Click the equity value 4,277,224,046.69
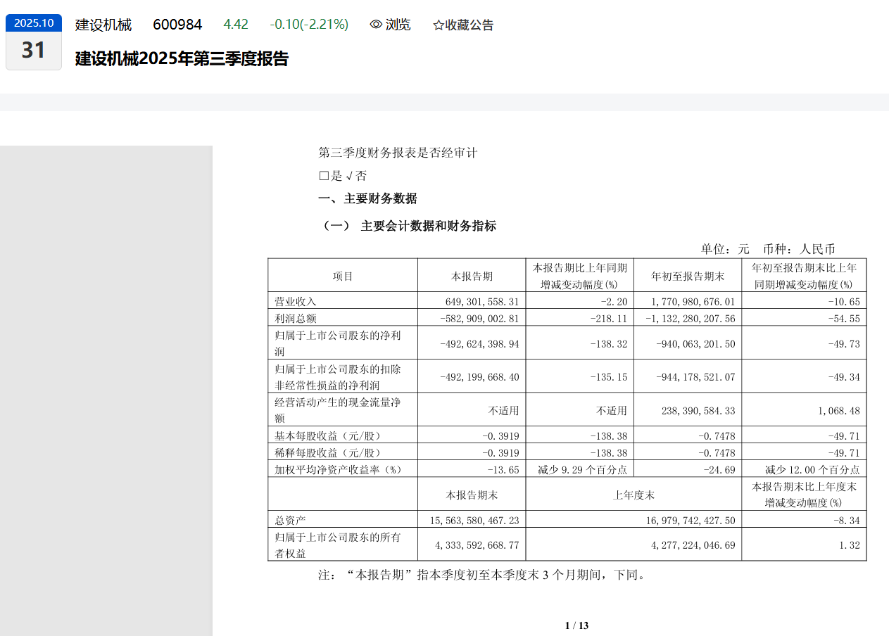Image resolution: width=889 pixels, height=636 pixels. pyautogui.click(x=692, y=545)
